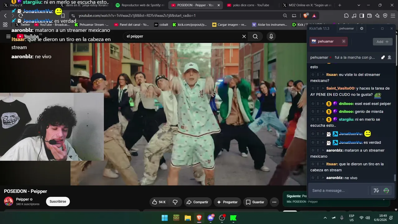This screenshot has width=398, height=224.
Task: Save the video with Guardar
Action: point(255,202)
